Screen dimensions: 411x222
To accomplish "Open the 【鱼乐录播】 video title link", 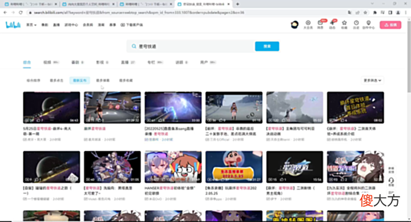I will click(x=231, y=191).
